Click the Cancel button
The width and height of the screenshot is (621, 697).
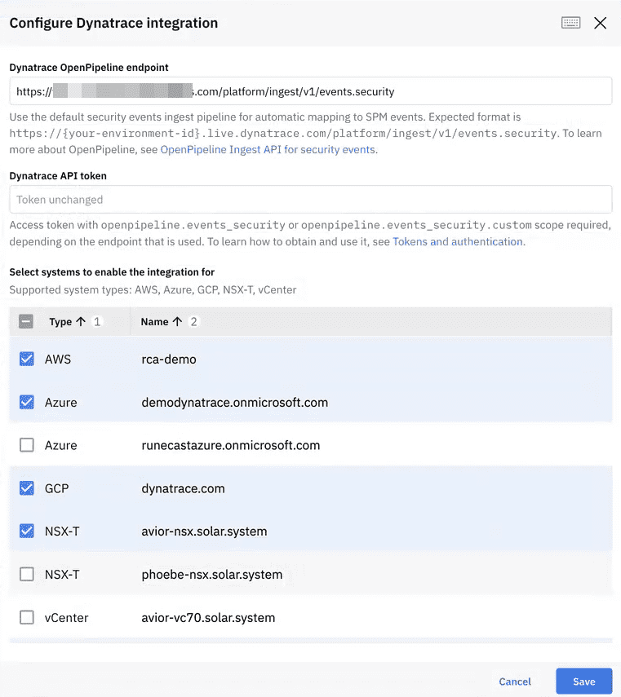(x=515, y=682)
